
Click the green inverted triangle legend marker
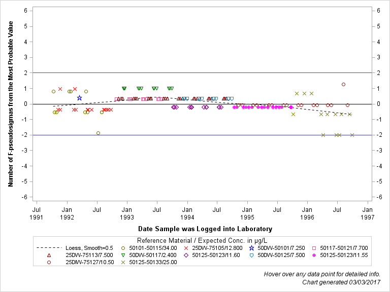point(123,255)
